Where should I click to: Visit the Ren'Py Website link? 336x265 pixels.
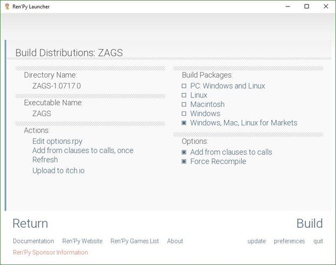(x=82, y=241)
